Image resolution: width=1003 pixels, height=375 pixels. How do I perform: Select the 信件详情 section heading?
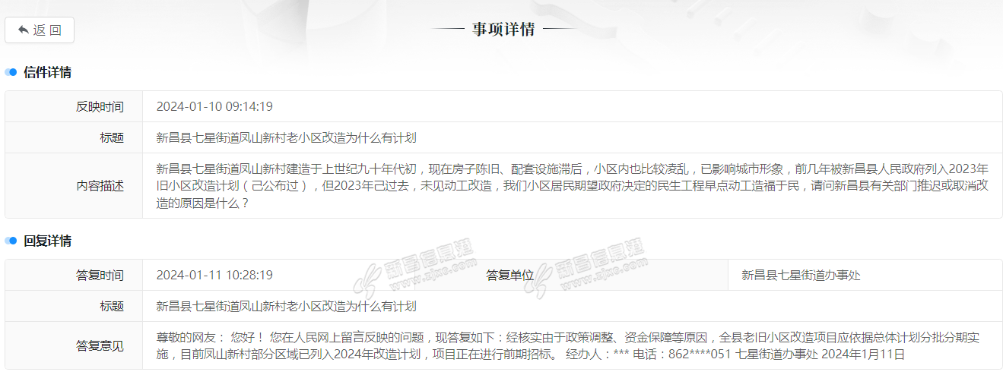tap(47, 73)
